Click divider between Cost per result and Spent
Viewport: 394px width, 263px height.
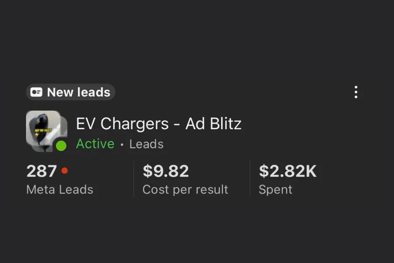pos(250,179)
